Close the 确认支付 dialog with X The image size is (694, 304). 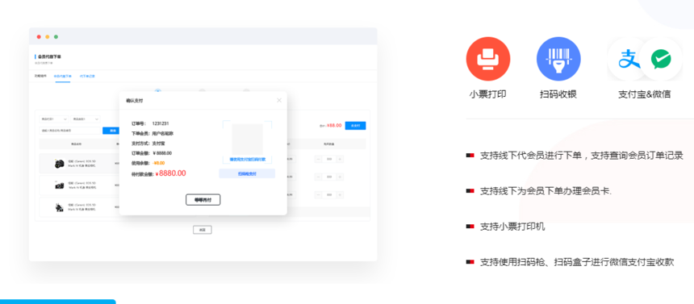click(279, 101)
